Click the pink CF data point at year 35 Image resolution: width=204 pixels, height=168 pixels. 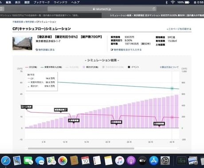pyautogui.click(x=172, y=117)
